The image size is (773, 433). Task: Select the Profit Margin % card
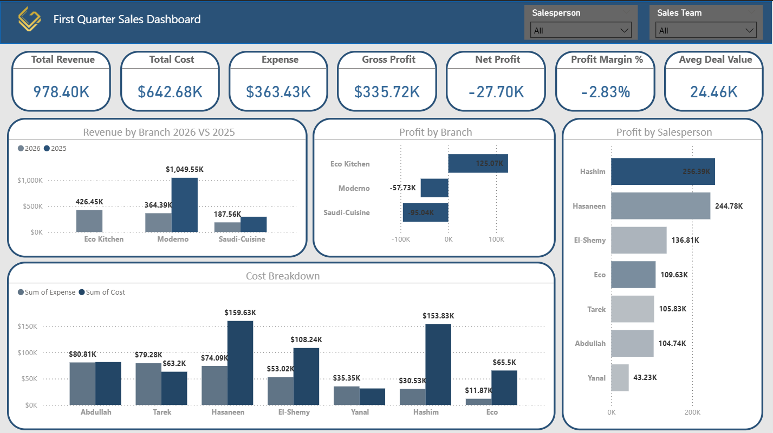[x=605, y=81]
